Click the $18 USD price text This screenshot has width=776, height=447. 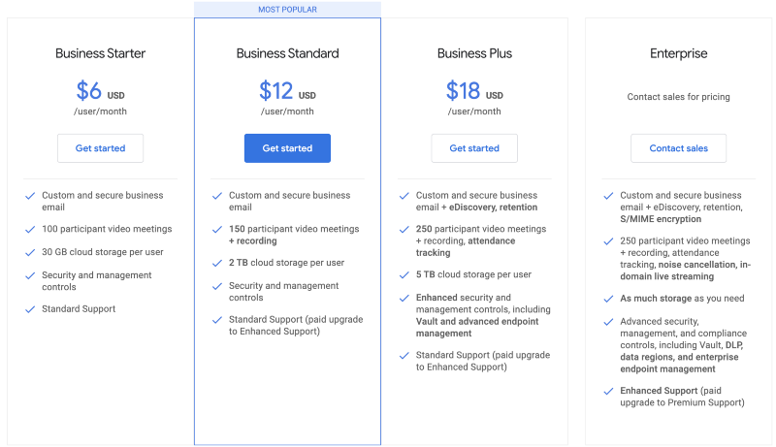point(474,91)
